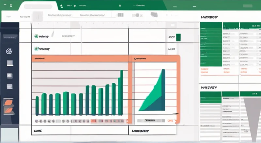Click the barcode-style icon in the toolbar
This screenshot has width=261, height=143.
tap(120, 15)
